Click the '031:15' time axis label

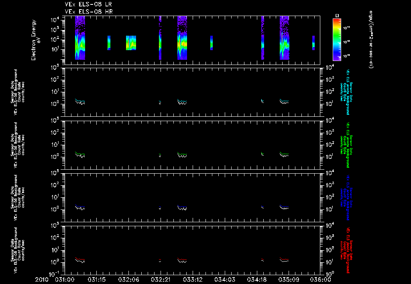coord(96,280)
